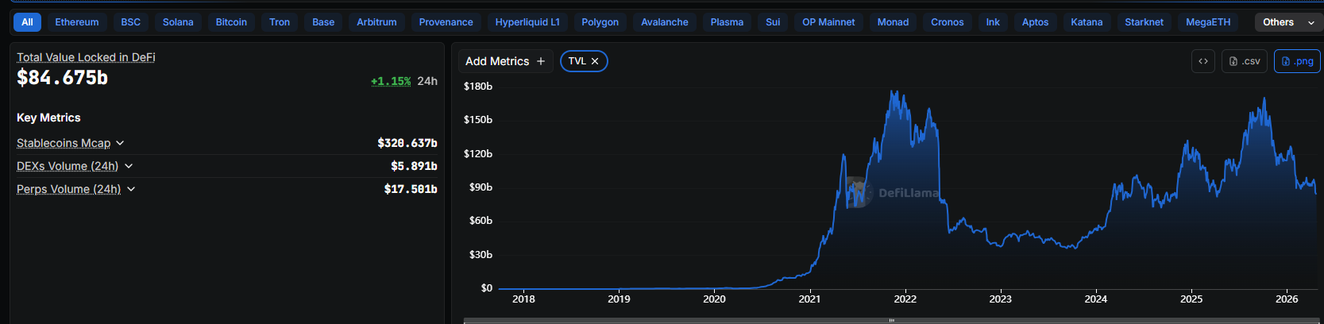Switch to the Solana chain
This screenshot has height=324, width=1324.
pos(178,22)
